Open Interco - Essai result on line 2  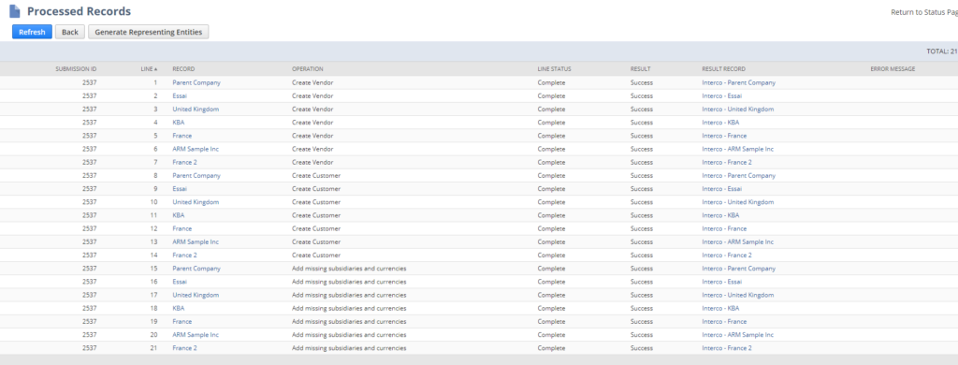[722, 96]
